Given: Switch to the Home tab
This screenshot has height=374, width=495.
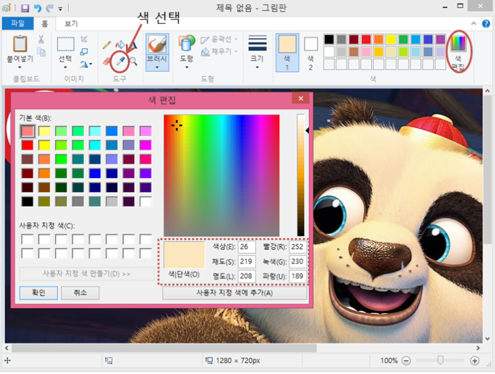Looking at the screenshot, I should (45, 24).
